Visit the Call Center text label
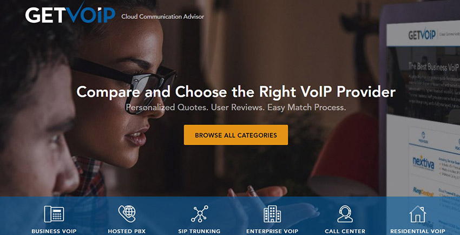The image size is (460, 235). (345, 231)
